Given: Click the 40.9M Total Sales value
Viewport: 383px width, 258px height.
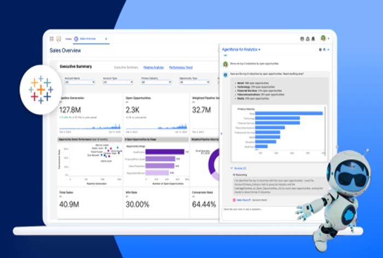Looking at the screenshot, I should (69, 204).
